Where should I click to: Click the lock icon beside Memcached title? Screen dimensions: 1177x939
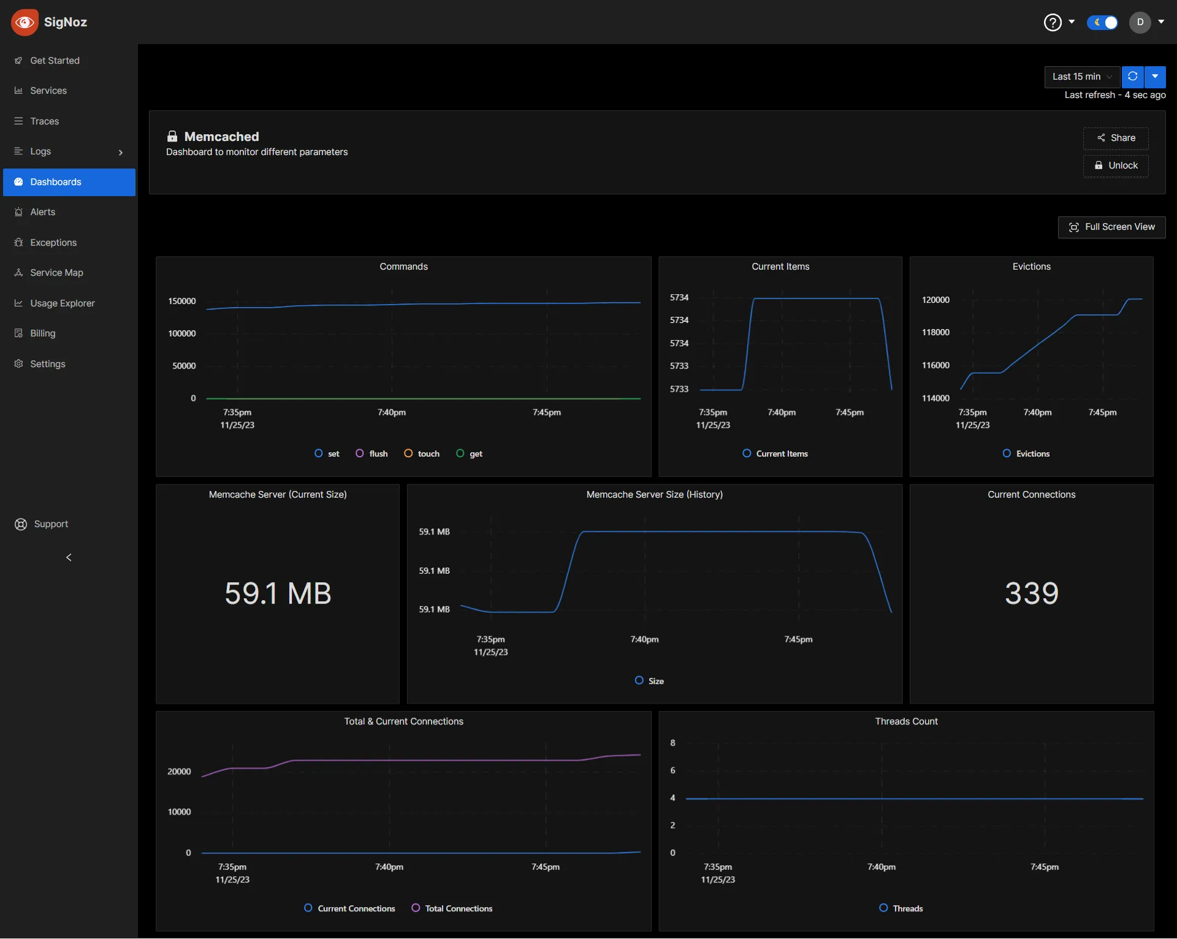[172, 136]
